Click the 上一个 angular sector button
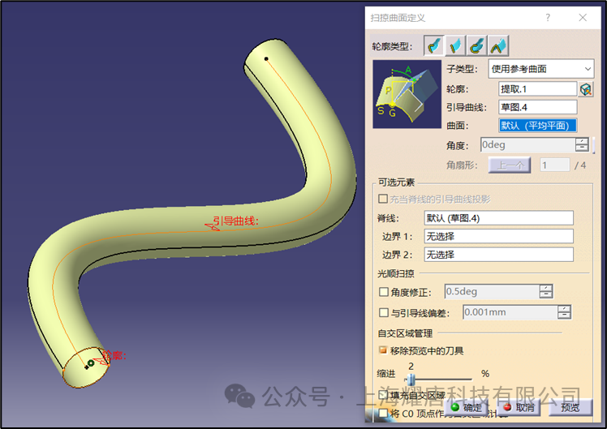 510,165
